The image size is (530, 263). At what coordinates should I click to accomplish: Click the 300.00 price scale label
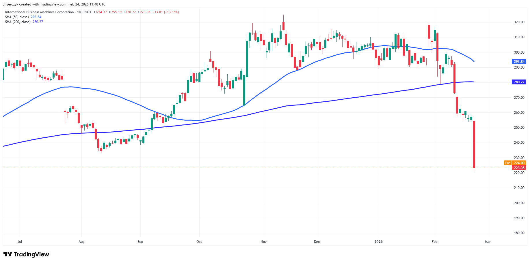click(x=519, y=52)
